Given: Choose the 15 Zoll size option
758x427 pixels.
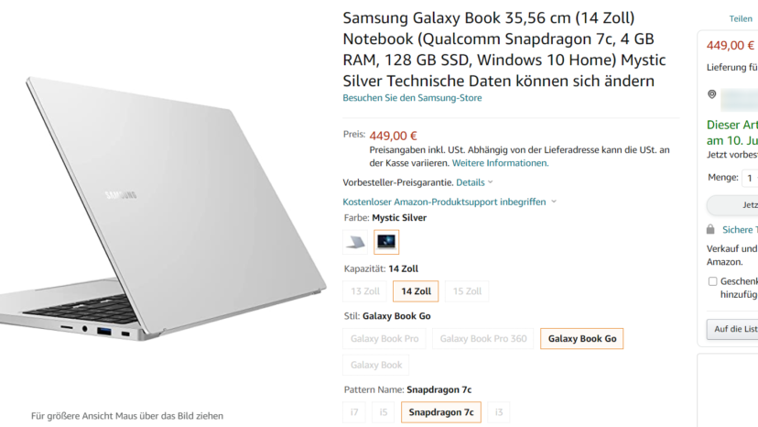Looking at the screenshot, I should pyautogui.click(x=467, y=291).
